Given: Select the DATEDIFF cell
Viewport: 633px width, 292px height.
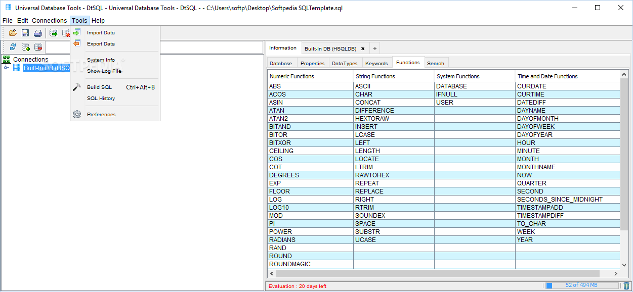Looking at the screenshot, I should point(567,103).
